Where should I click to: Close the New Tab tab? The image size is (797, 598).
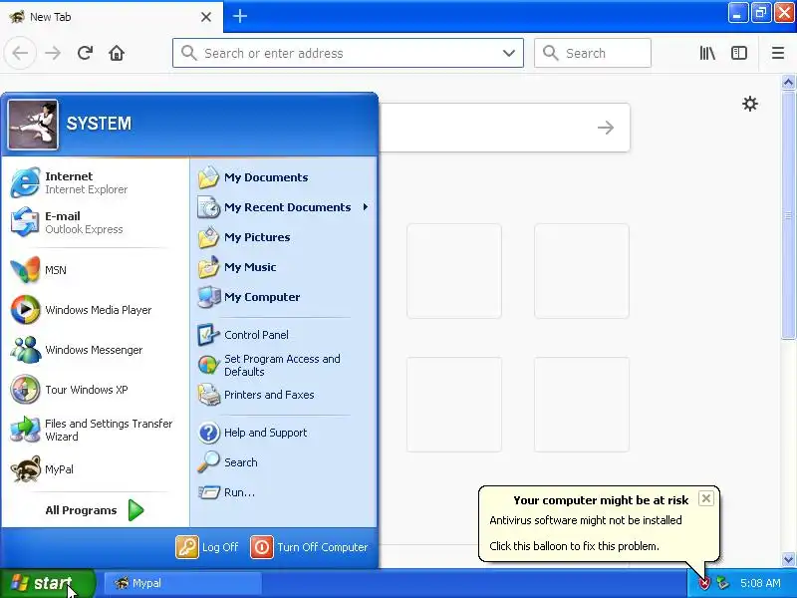click(x=206, y=17)
